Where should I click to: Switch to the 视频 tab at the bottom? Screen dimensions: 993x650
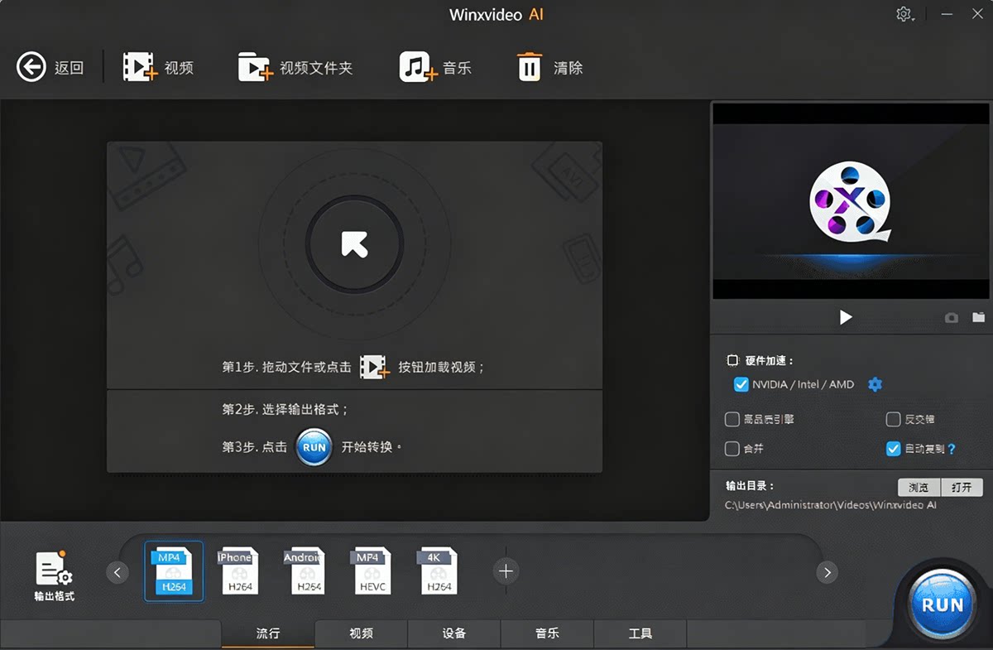tap(361, 633)
